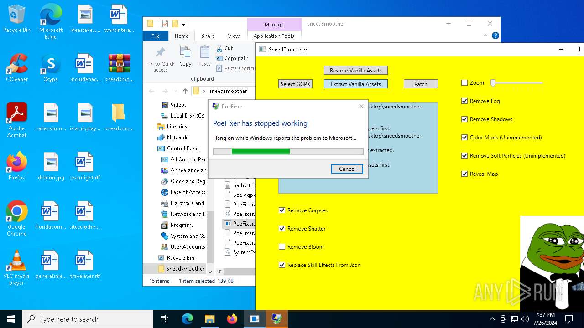Select the sneedsmoother folder on desktop
The height and width of the screenshot is (328, 584).
(119, 117)
